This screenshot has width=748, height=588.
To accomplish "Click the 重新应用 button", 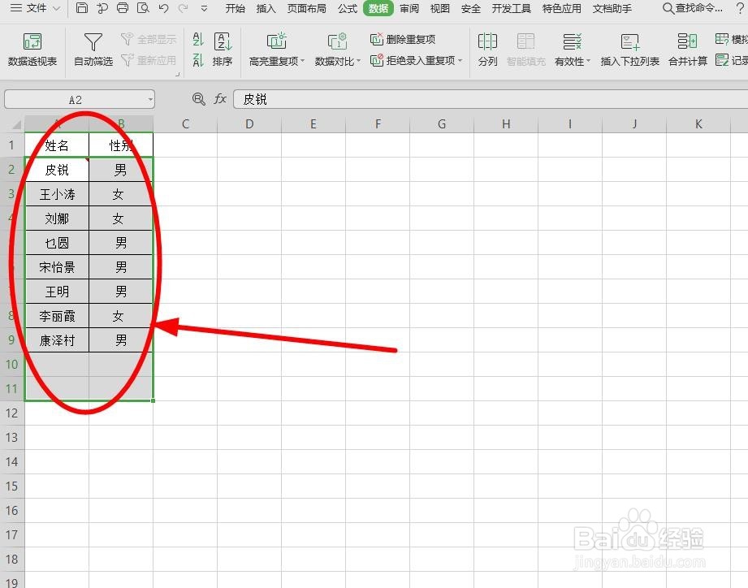I will (149, 61).
